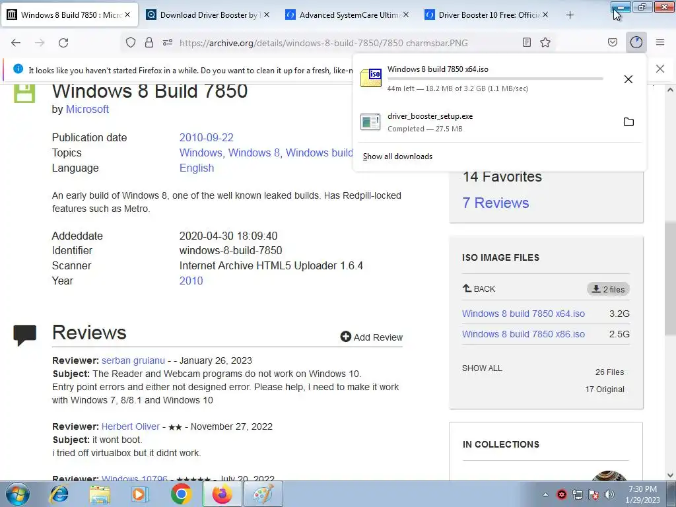This screenshot has height=507, width=676.
Task: Open Windows Explorer from the taskbar
Action: point(100,494)
